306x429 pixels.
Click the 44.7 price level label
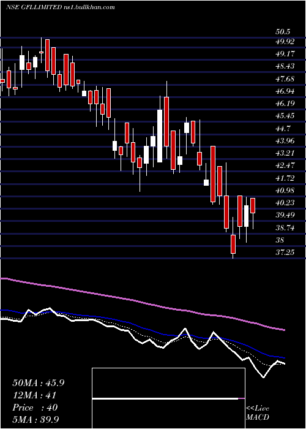[283, 129]
